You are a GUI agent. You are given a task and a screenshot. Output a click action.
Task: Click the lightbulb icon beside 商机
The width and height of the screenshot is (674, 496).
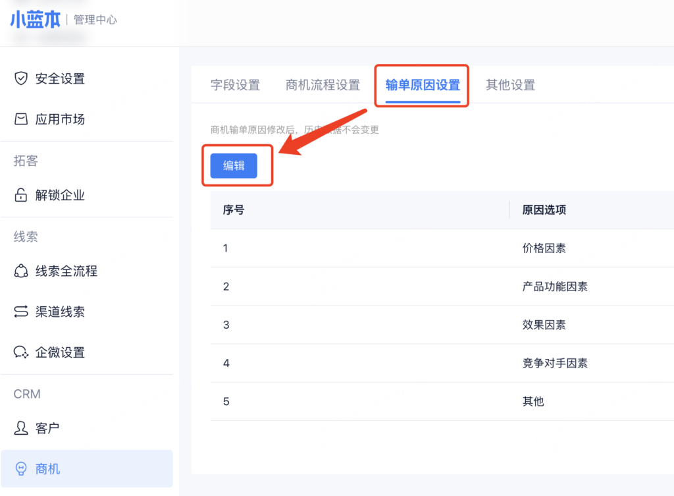click(x=21, y=469)
